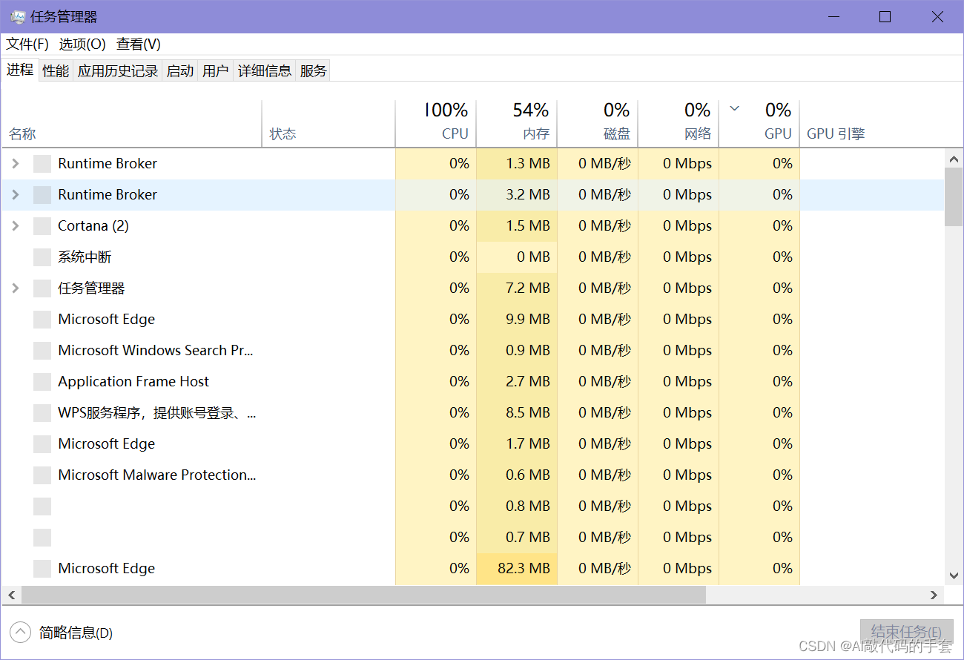Viewport: 964px width, 660px height.
Task: Click the icon beside Microsoft Malware Protection
Action: click(x=42, y=475)
